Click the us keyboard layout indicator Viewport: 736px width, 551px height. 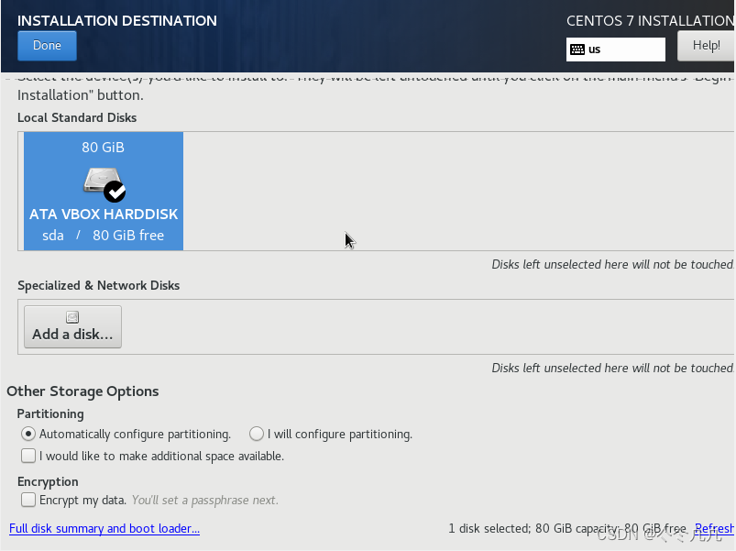(x=615, y=50)
